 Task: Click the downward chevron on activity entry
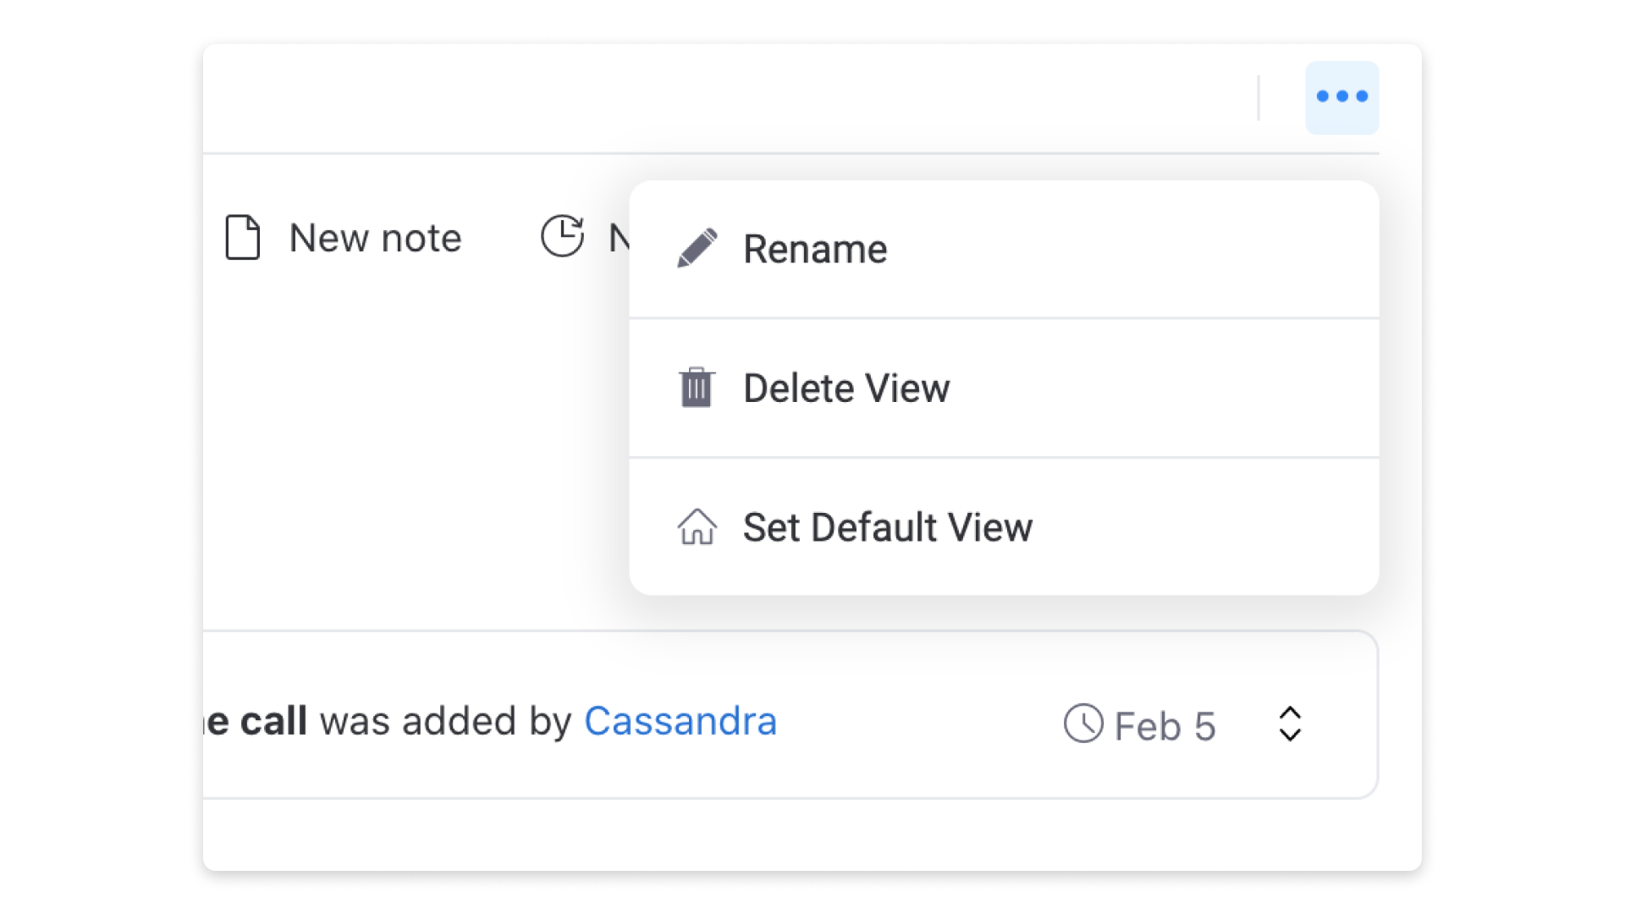1290,735
